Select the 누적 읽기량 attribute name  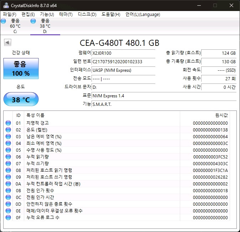[37, 157]
